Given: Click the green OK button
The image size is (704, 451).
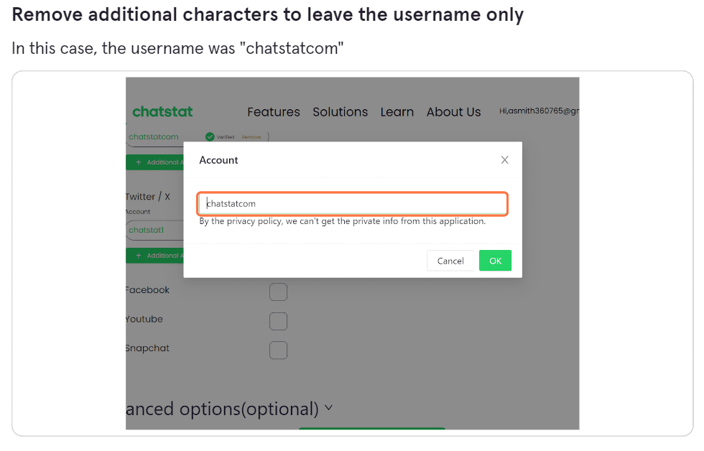Looking at the screenshot, I should point(495,261).
